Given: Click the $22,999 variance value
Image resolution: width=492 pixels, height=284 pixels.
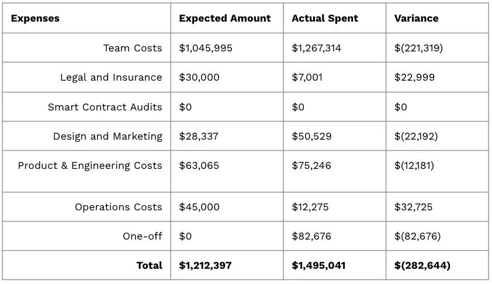Looking at the screenshot, I should 414,77.
